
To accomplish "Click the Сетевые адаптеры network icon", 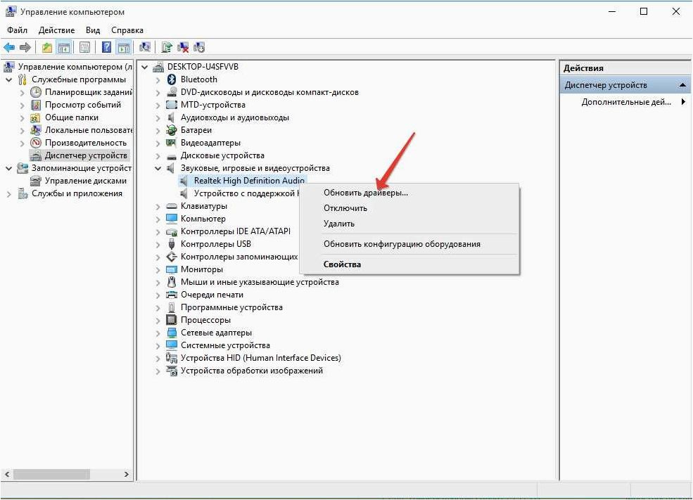I will pyautogui.click(x=172, y=333).
